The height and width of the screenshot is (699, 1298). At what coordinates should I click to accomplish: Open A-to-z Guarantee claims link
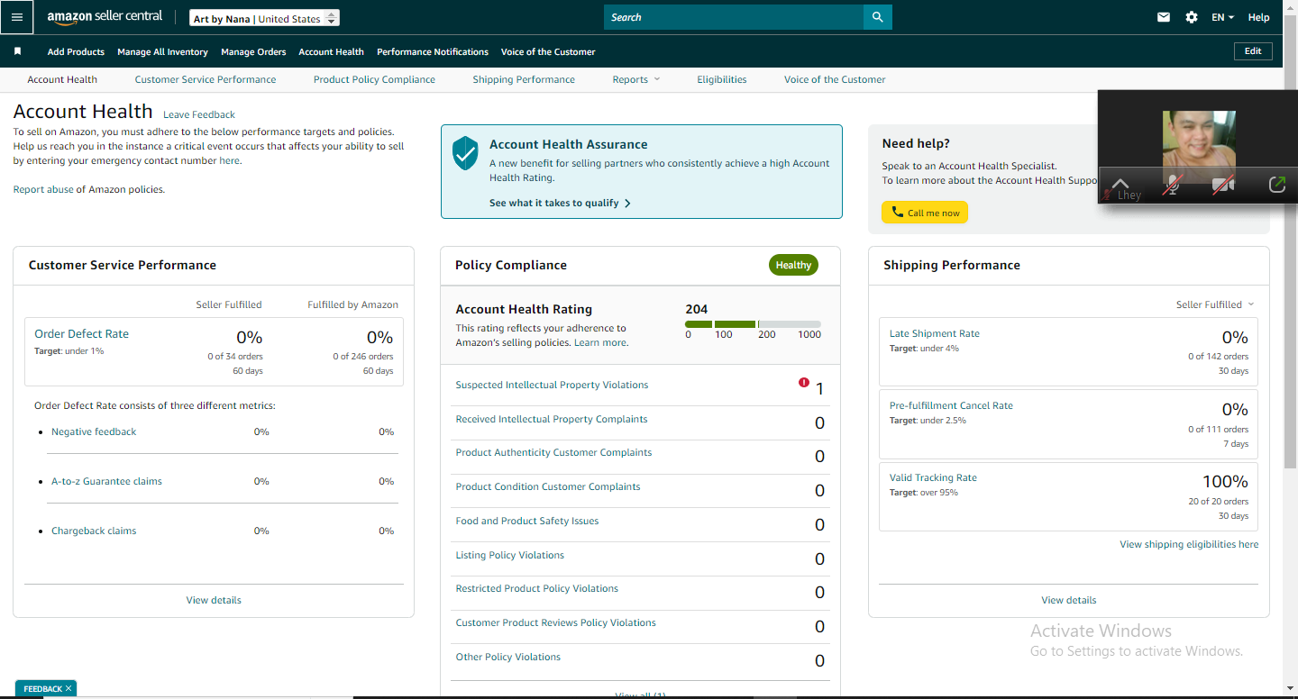(x=106, y=481)
